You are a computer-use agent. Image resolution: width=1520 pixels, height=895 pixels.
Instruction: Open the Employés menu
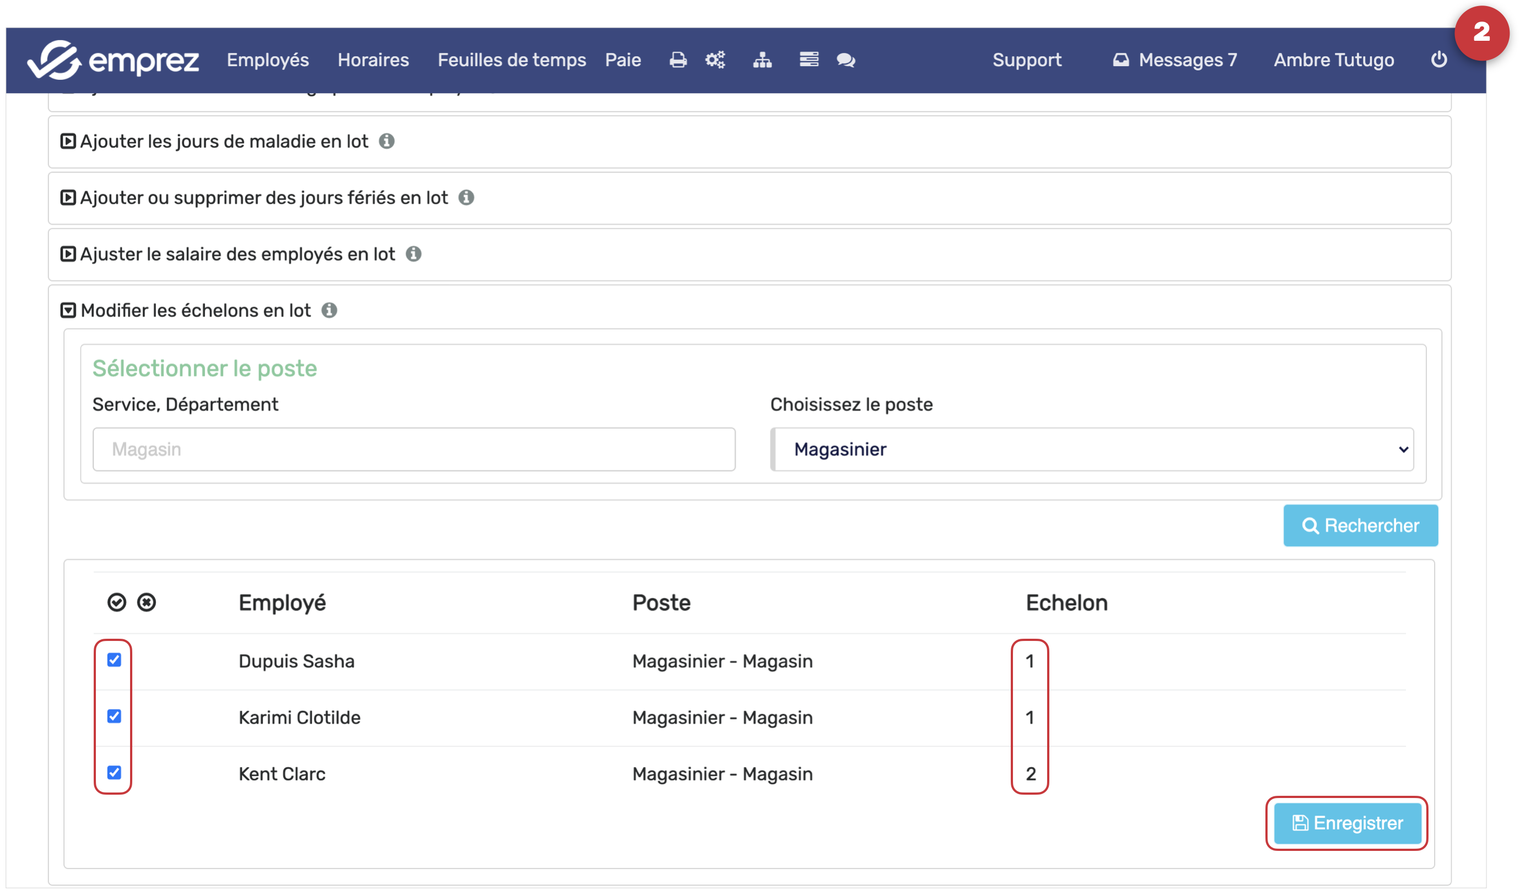(268, 60)
